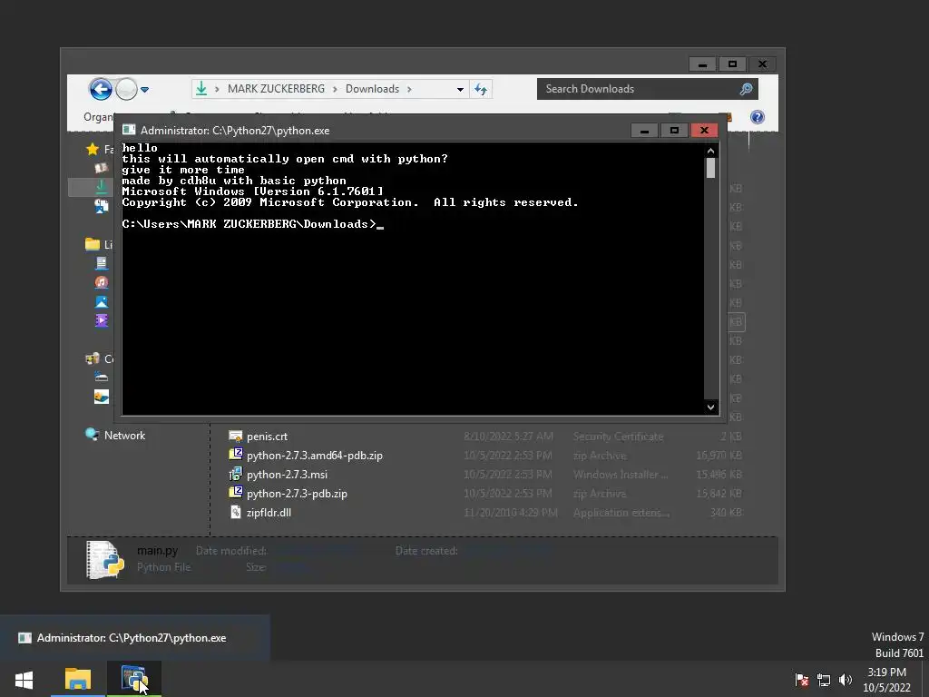The width and height of the screenshot is (929, 697).
Task: Open the Windows Start button
Action: pos(24,679)
